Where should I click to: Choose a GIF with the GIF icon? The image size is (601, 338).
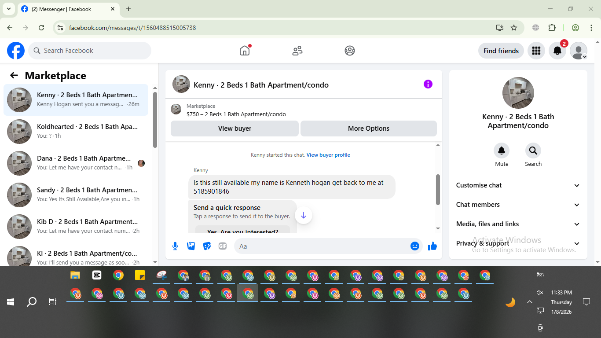point(223,246)
